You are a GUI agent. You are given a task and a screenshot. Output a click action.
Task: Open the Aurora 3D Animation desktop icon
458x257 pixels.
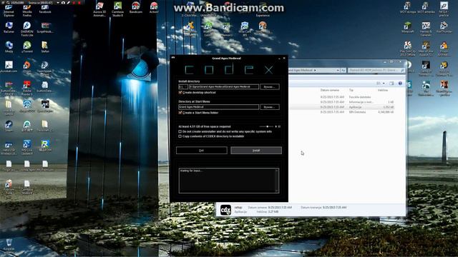tap(99, 9)
